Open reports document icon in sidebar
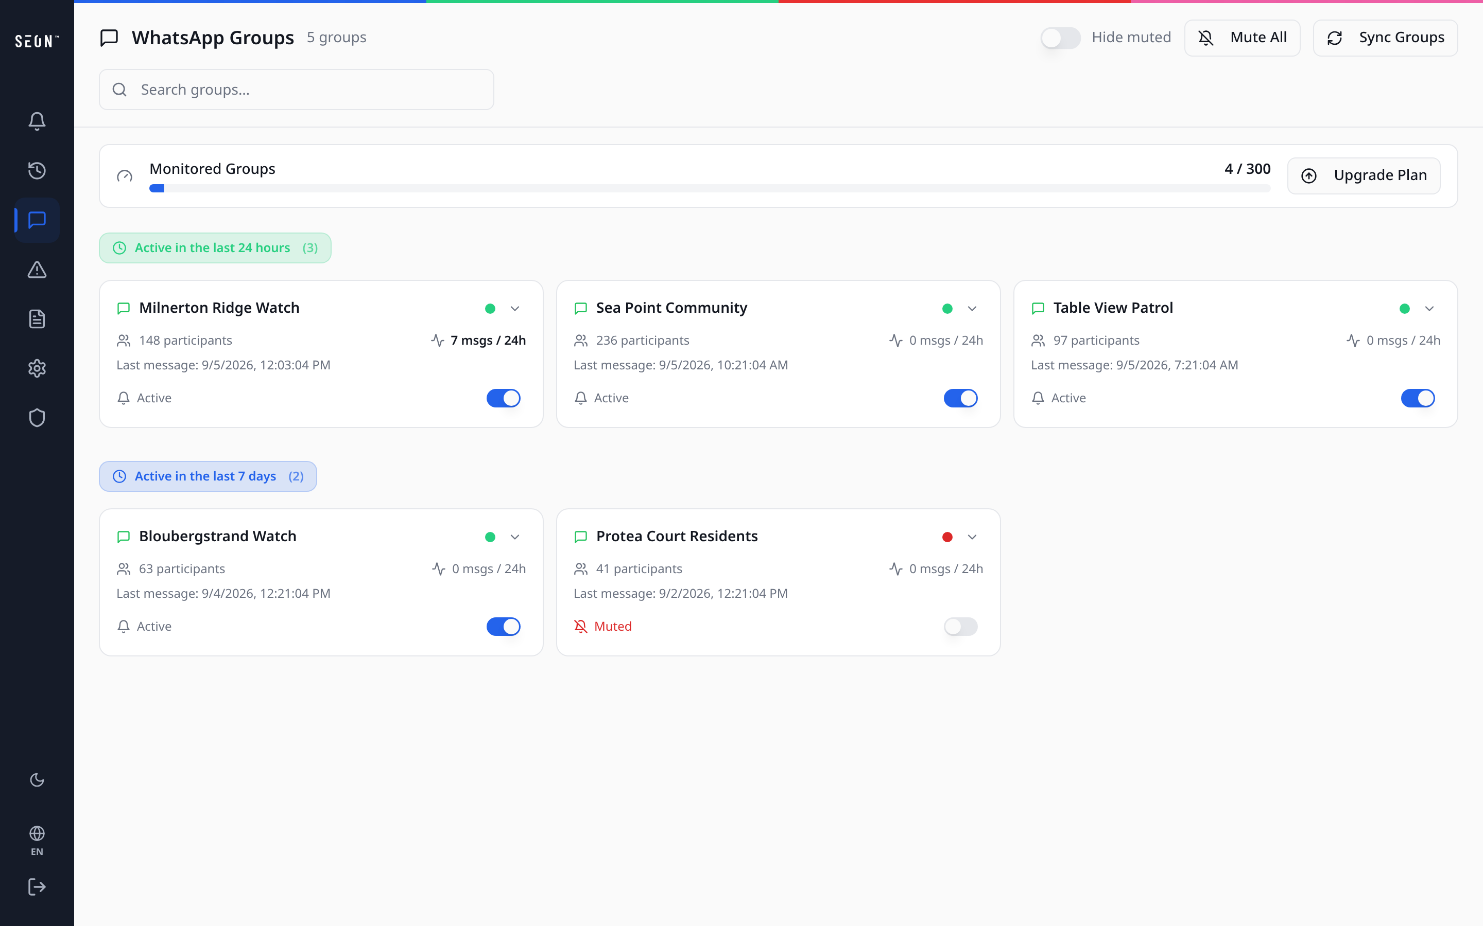Viewport: 1483px width, 926px height. [37, 318]
